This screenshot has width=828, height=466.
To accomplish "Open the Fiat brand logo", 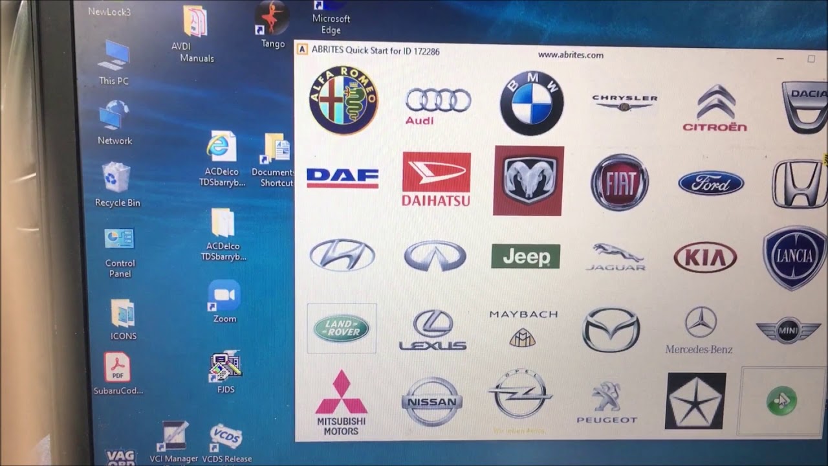I will click(x=620, y=182).
